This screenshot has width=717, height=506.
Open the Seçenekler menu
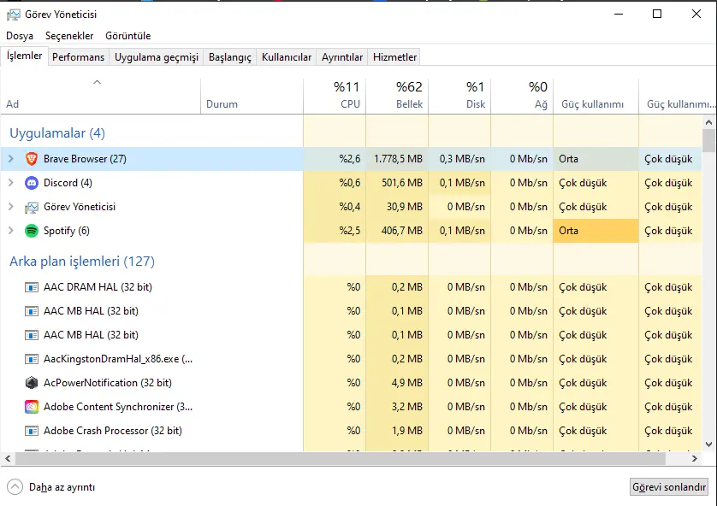pos(69,36)
